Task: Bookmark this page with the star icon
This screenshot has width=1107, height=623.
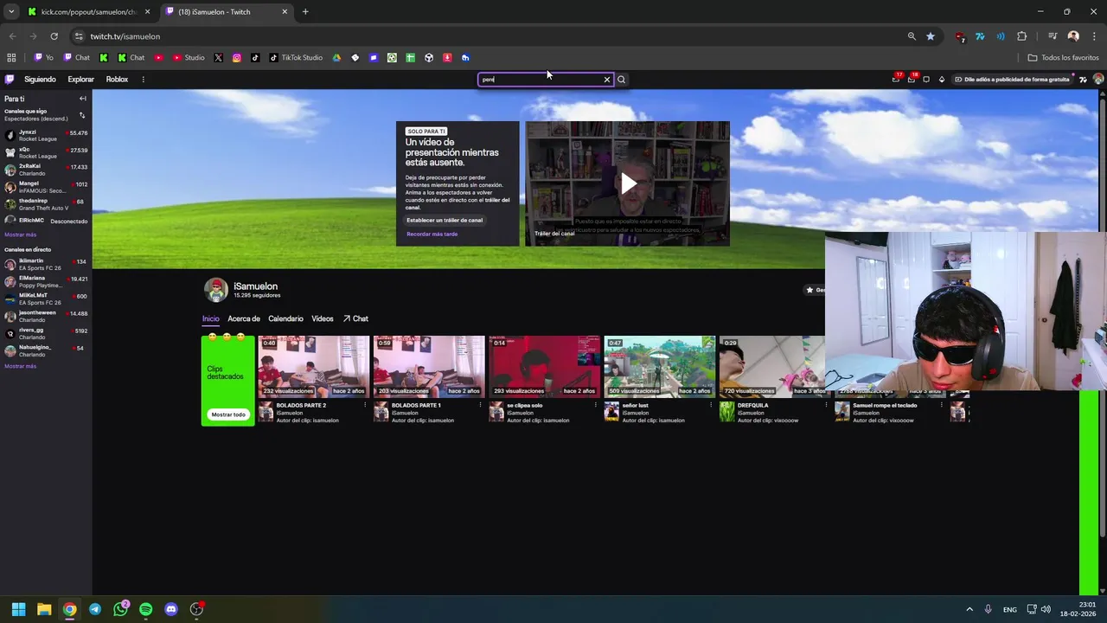Action: point(931,36)
